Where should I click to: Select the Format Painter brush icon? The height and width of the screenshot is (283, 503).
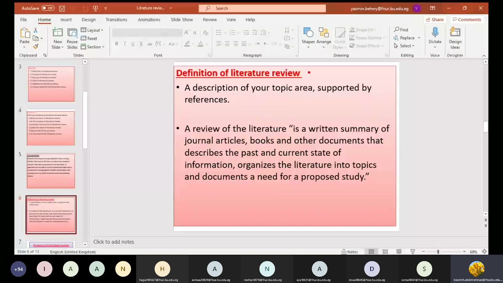point(35,46)
